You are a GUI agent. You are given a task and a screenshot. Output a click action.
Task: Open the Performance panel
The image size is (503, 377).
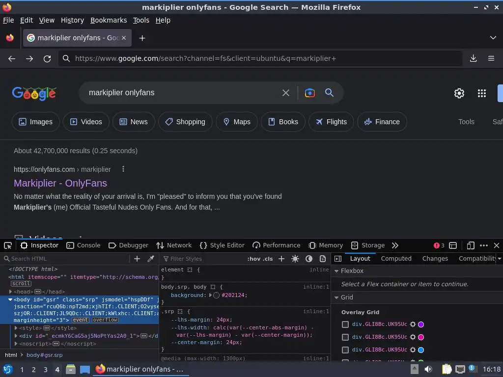tap(276, 245)
